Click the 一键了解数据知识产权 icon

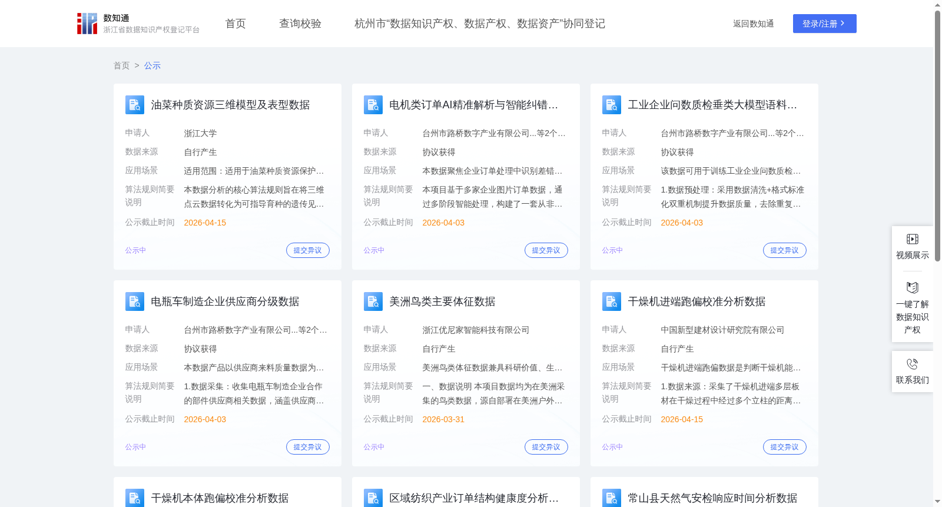(912, 287)
